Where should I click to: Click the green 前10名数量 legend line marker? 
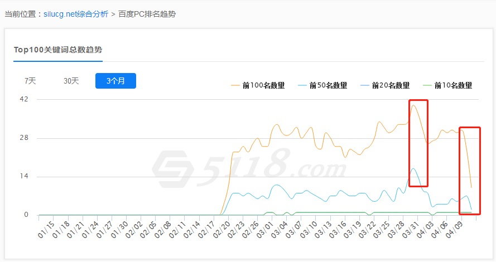click(x=428, y=85)
